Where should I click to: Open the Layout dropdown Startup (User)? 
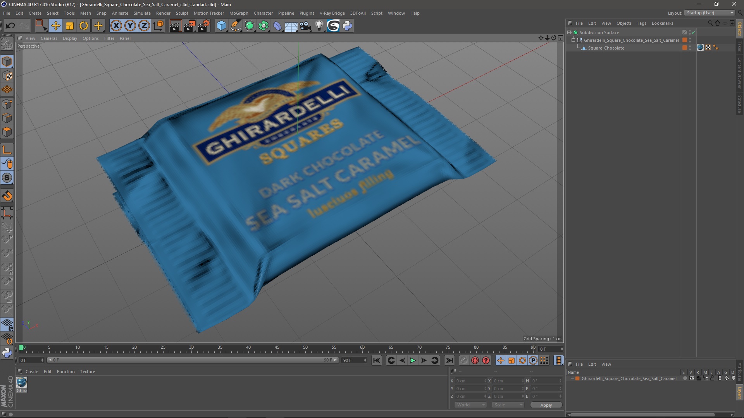click(710, 13)
